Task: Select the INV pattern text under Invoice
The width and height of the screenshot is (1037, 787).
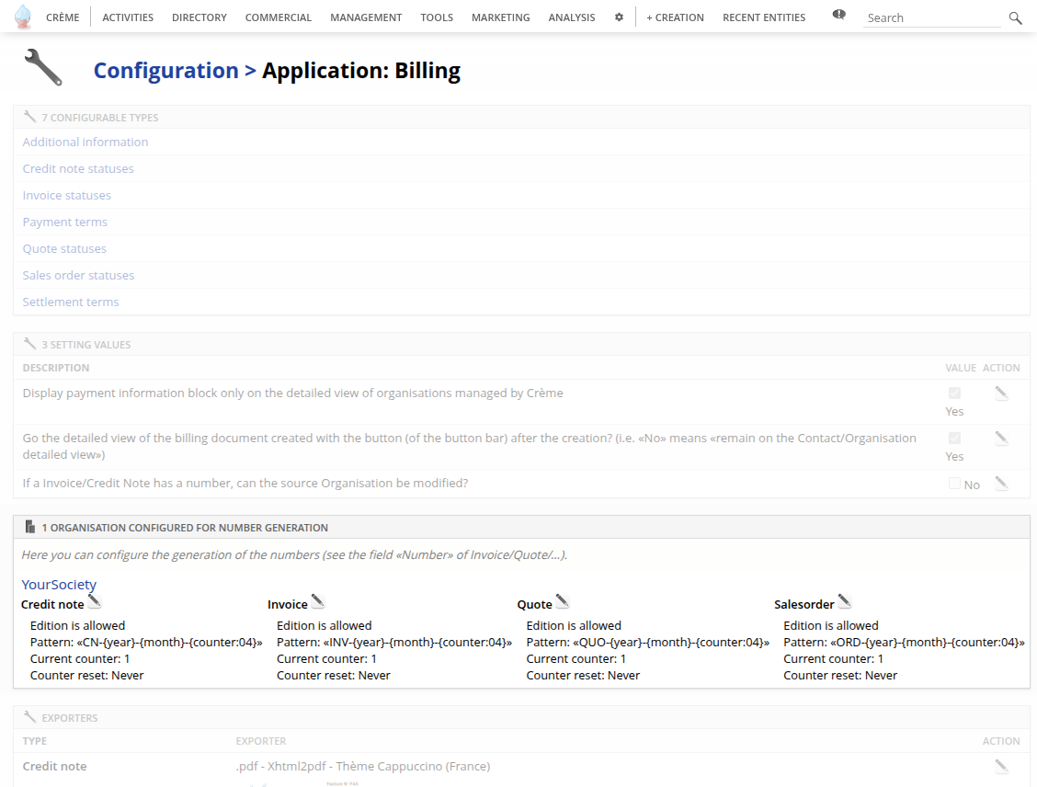Action: [x=394, y=642]
